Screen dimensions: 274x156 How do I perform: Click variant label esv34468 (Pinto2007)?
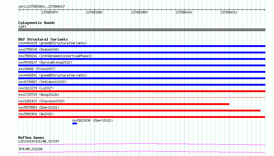pyautogui.click(x=37, y=69)
